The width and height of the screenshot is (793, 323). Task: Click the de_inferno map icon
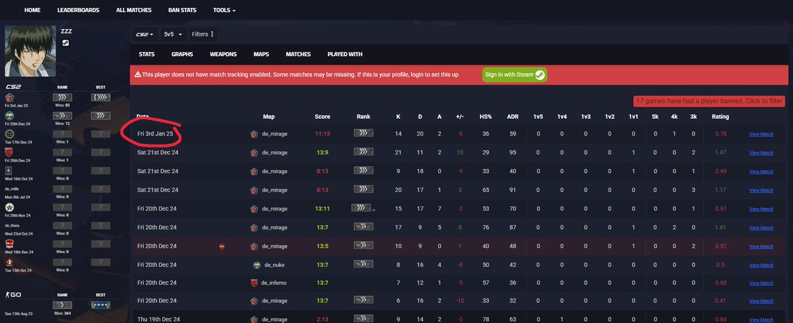254,283
